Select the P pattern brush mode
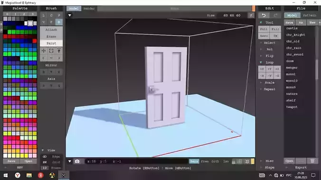 point(59,15)
